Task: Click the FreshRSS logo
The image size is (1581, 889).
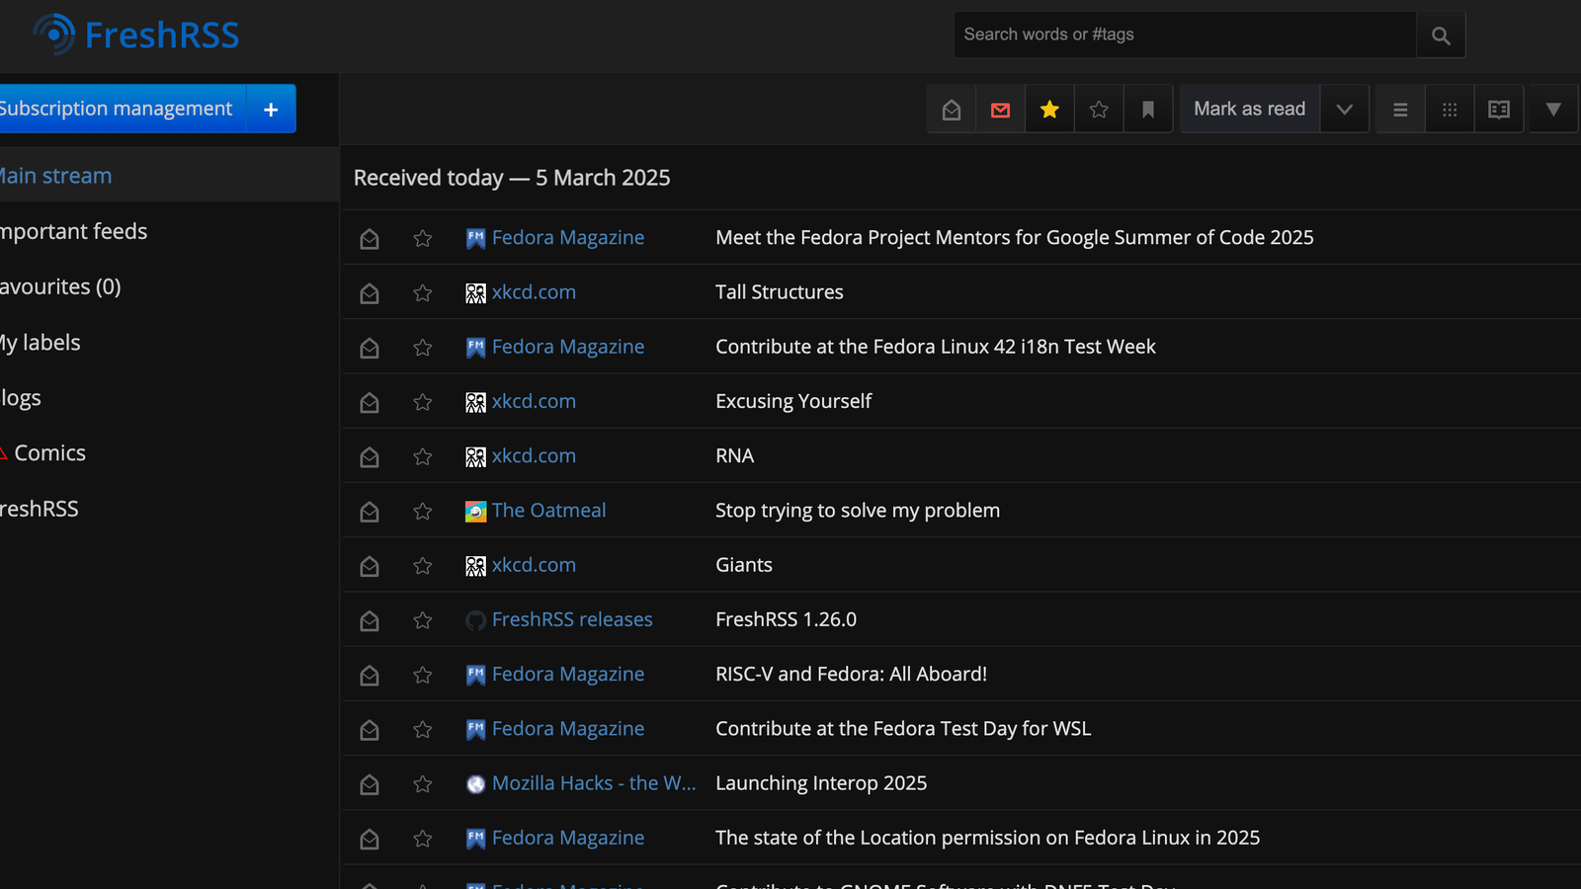Action: pos(136,35)
